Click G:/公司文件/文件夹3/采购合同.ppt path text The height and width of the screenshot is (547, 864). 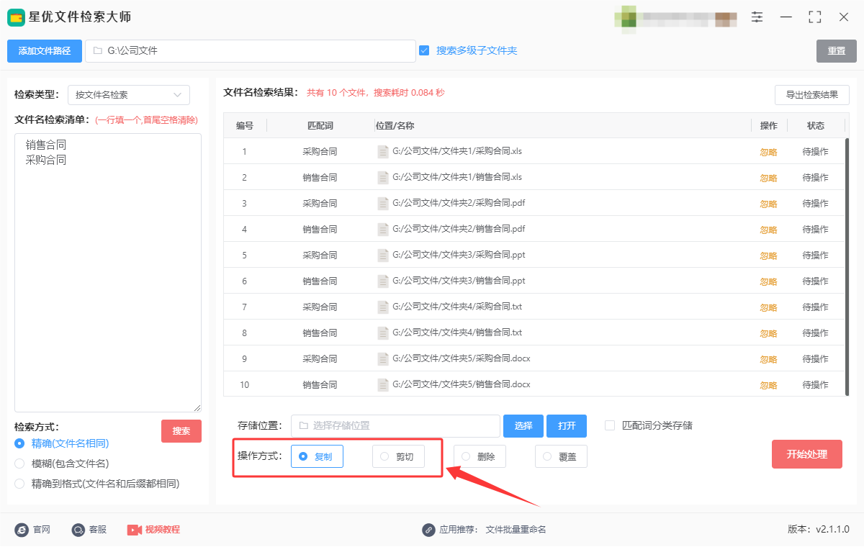point(459,256)
